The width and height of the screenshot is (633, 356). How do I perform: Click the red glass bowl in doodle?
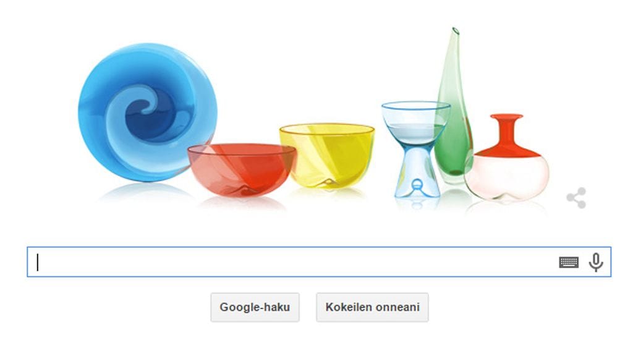click(x=241, y=170)
